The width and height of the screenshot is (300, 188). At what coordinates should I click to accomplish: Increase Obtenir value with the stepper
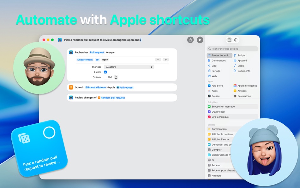pyautogui.click(x=116, y=76)
